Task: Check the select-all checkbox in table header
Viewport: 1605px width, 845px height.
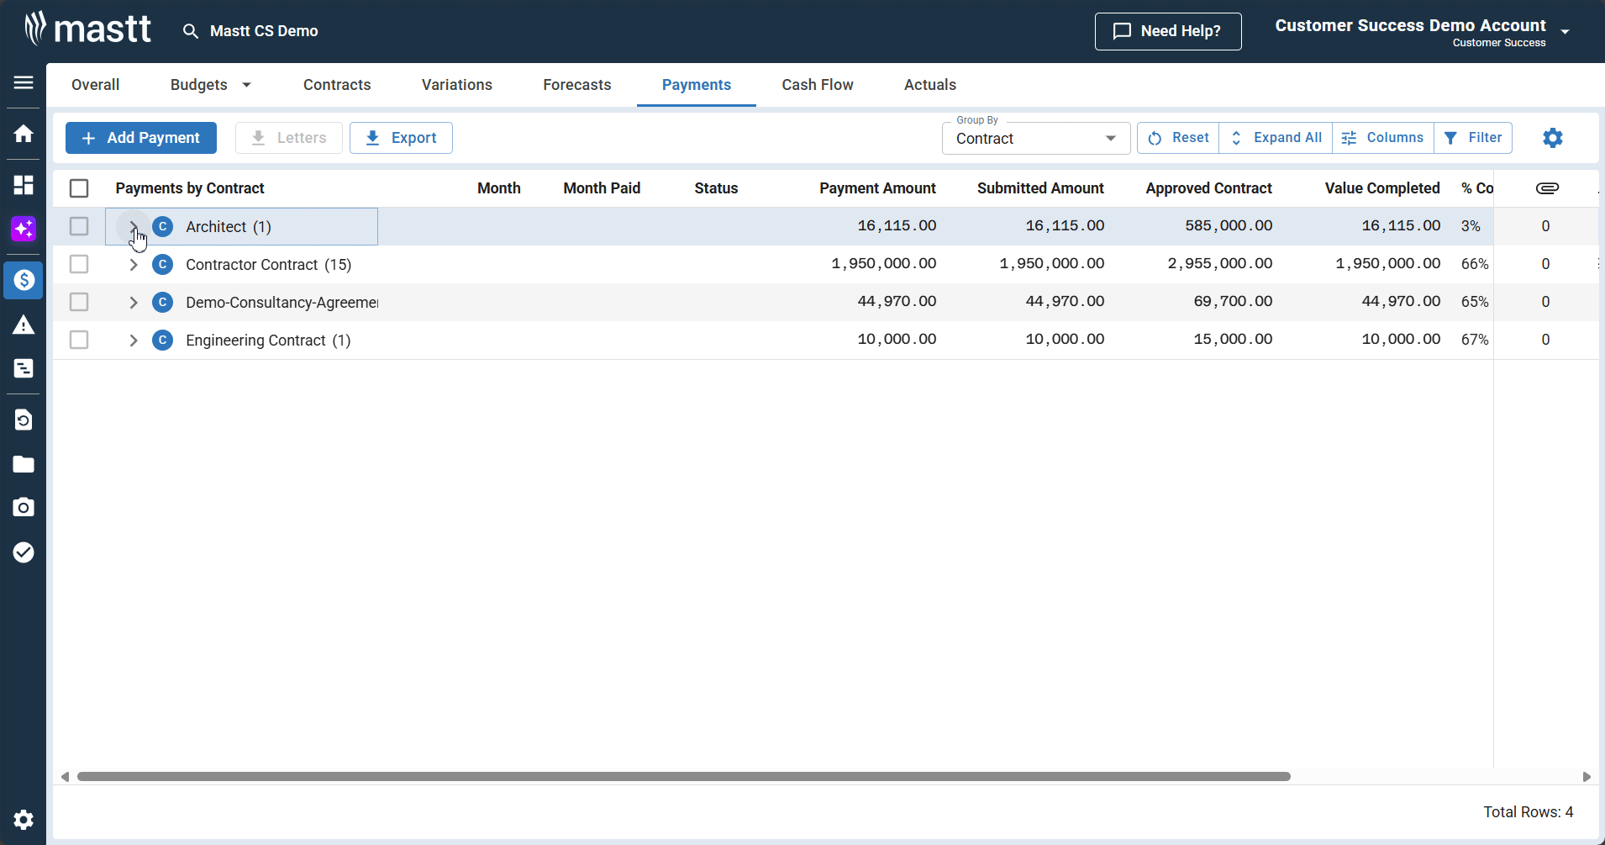Action: pyautogui.click(x=79, y=188)
